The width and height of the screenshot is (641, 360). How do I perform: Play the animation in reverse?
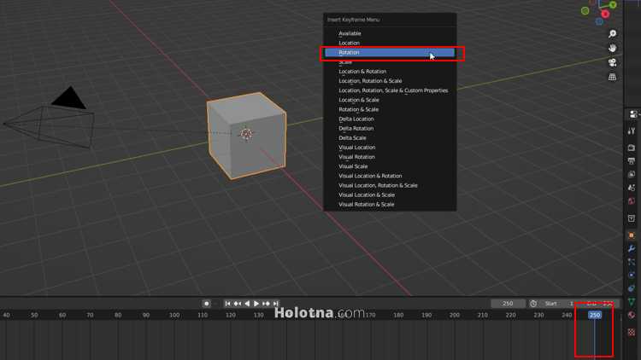pos(247,304)
